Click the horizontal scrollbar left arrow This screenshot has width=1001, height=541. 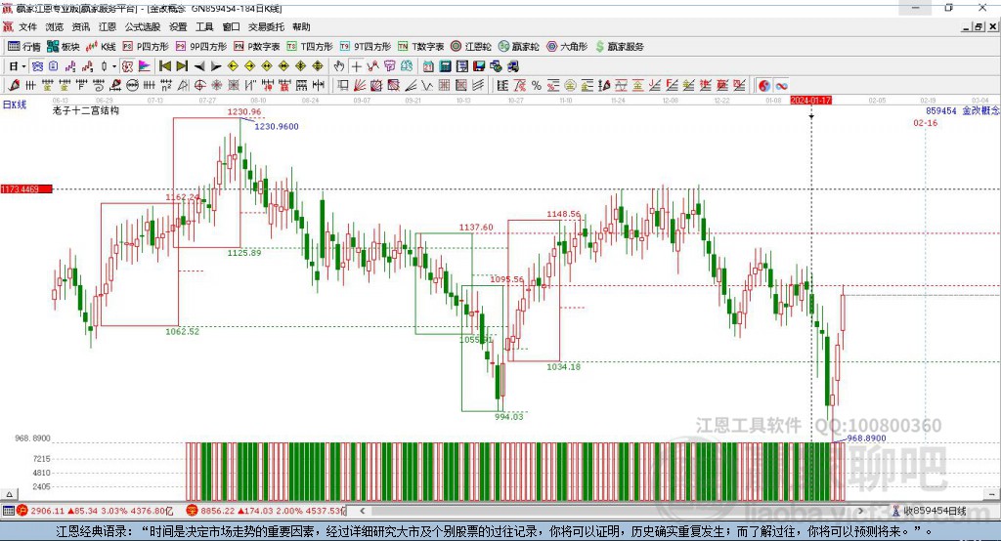(x=365, y=510)
